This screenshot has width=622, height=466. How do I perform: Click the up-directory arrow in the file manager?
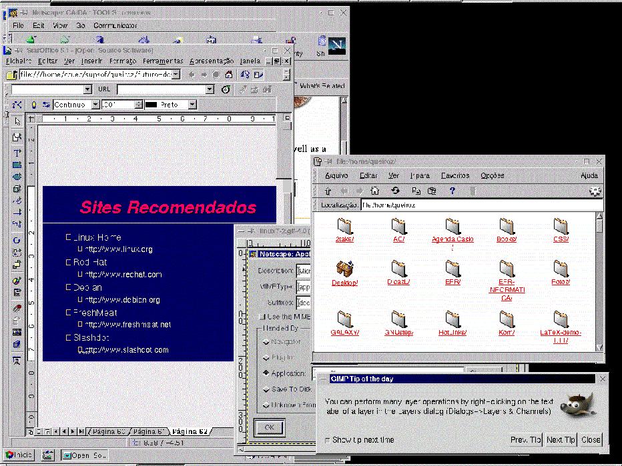pos(328,191)
